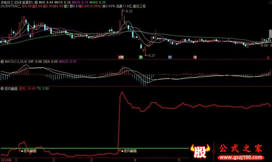Click the change 幅0.64(10.08%)
The image size is (272, 162).
tap(90, 6)
